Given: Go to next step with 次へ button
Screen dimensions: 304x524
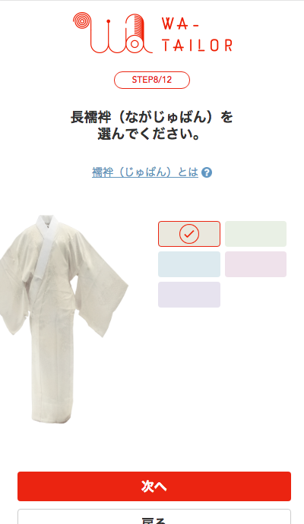Looking at the screenshot, I should coord(154,486).
